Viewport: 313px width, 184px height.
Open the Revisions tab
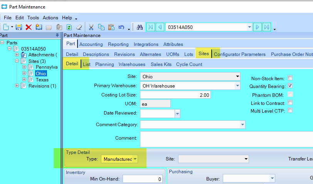(x=125, y=54)
